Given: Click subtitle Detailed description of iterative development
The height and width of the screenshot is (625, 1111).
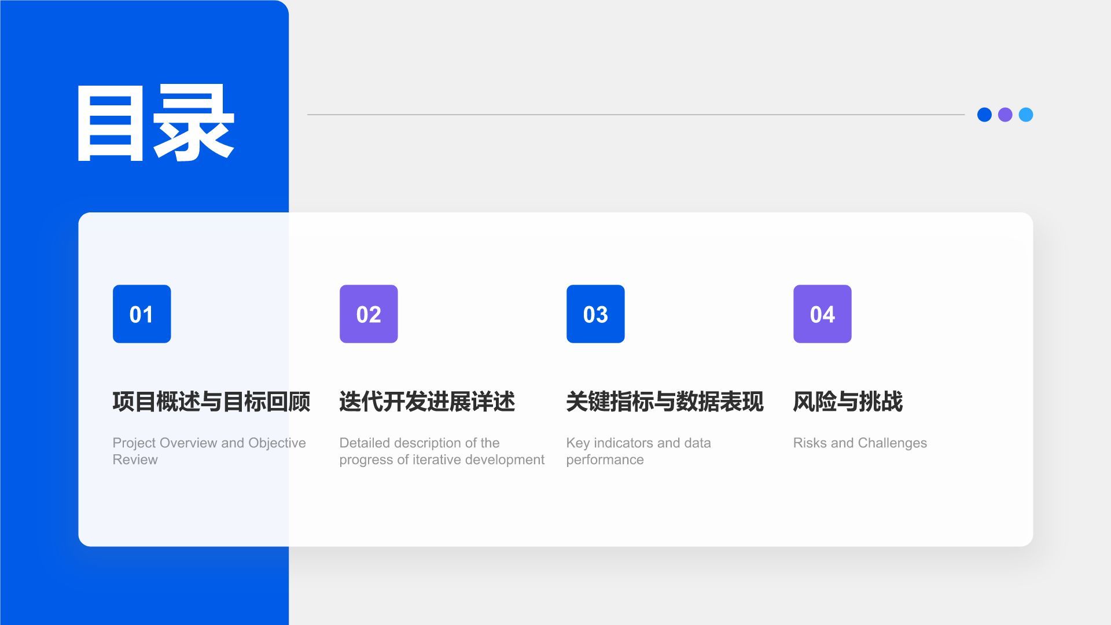Looking at the screenshot, I should click(442, 451).
